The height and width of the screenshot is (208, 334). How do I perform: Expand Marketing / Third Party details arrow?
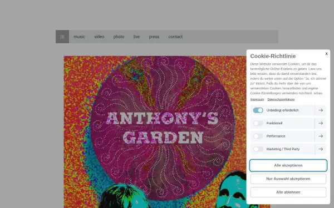pos(321,149)
